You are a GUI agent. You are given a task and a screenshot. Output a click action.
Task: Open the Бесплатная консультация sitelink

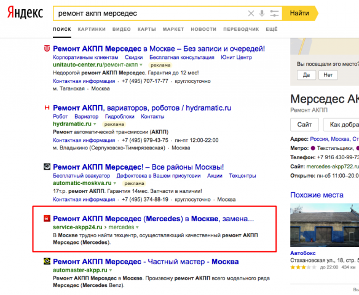[x=182, y=57]
